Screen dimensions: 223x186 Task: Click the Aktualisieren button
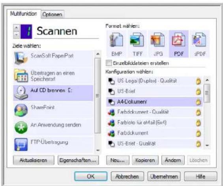pos(34,160)
